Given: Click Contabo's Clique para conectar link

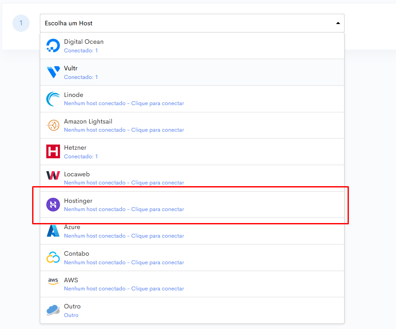Looking at the screenshot, I should click(158, 262).
